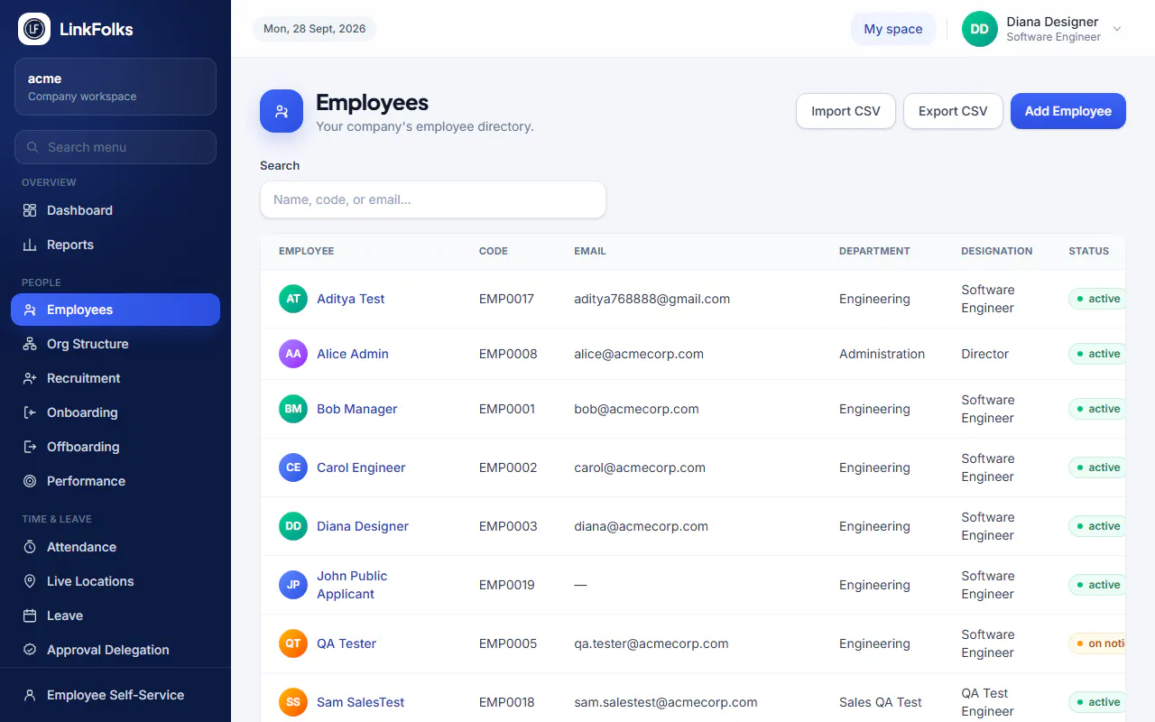Click the Recruitment add-person icon
This screenshot has width=1155, height=722.
click(x=30, y=378)
